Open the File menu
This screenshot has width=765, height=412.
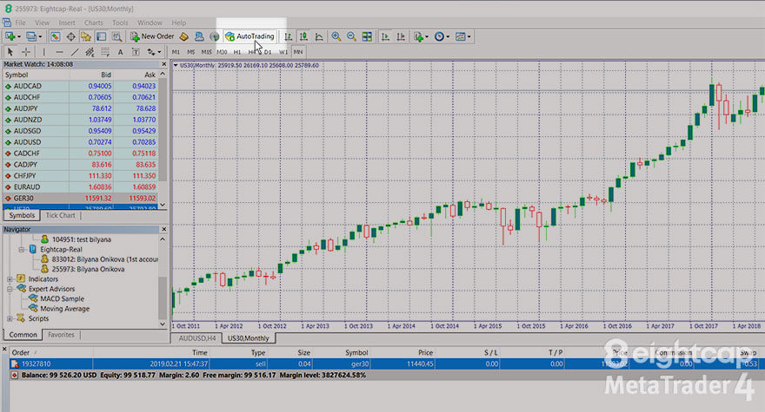click(21, 23)
